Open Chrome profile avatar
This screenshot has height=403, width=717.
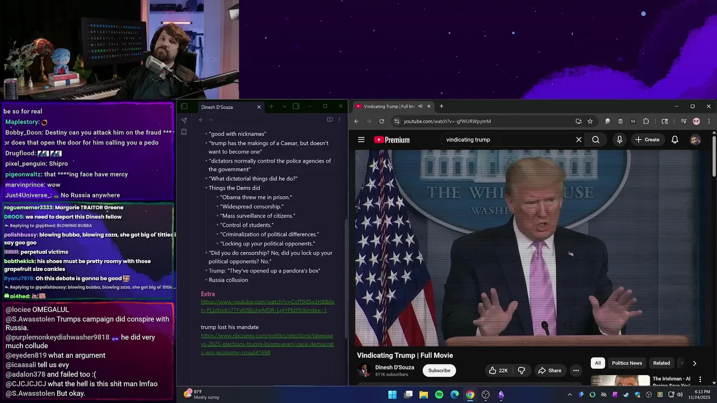coord(696,121)
